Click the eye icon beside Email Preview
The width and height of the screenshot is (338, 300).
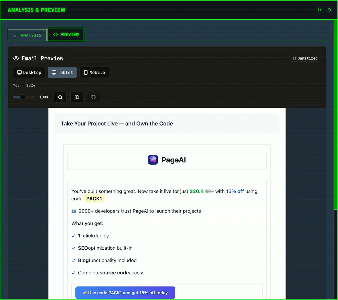coord(16,58)
